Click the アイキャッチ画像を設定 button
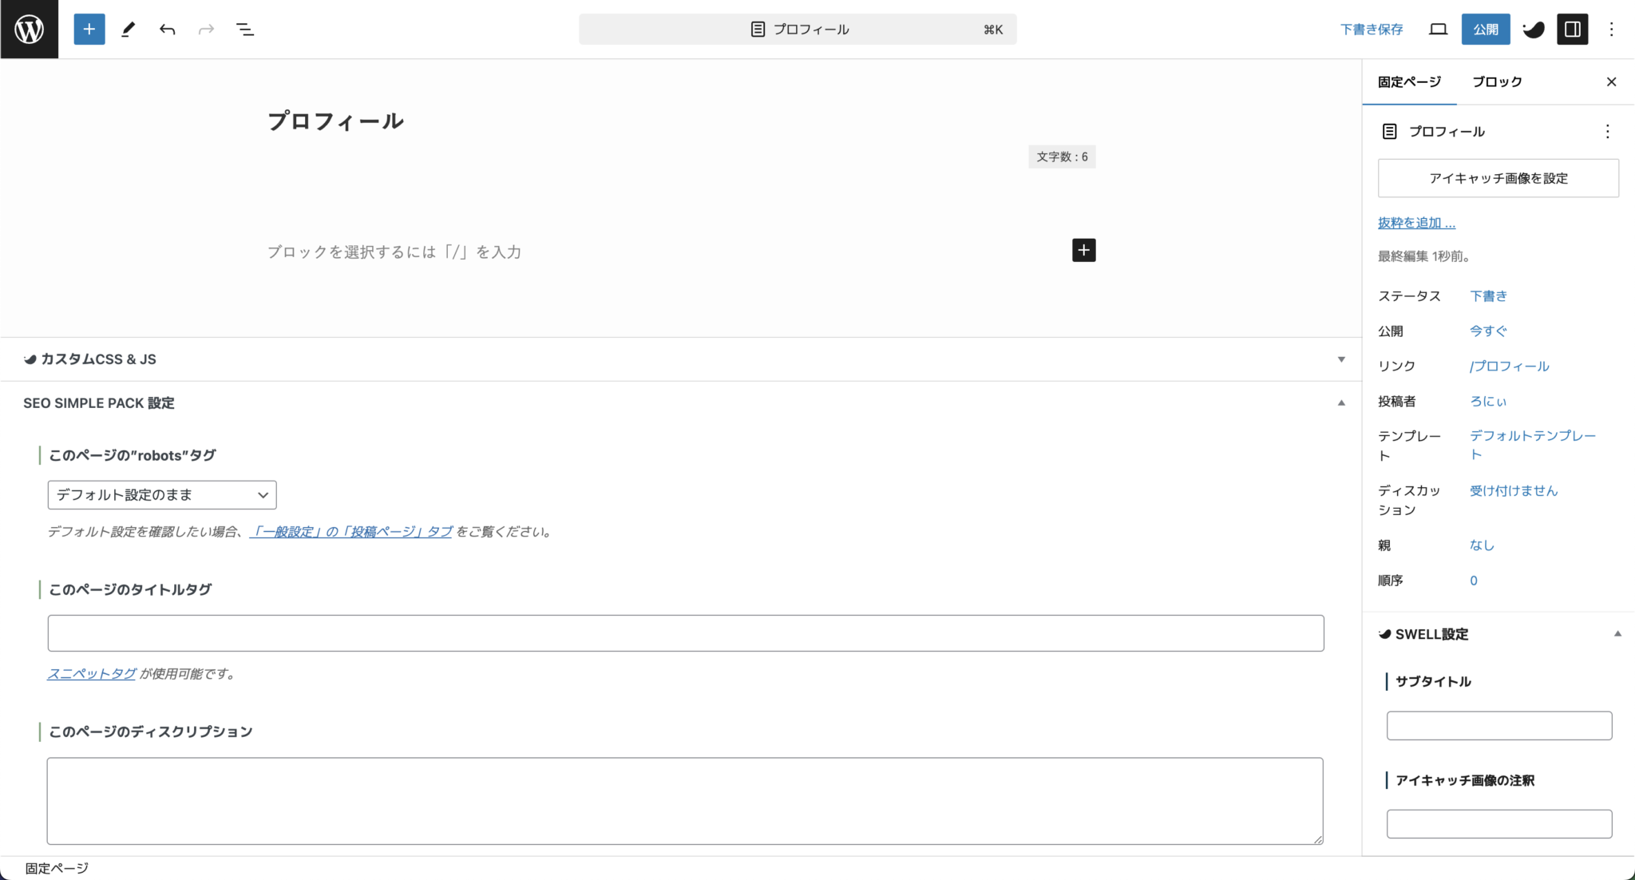 coord(1498,178)
